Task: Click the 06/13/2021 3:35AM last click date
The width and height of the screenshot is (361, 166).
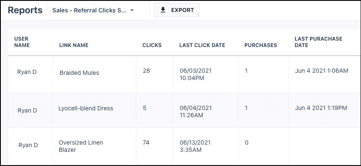Action: click(195, 146)
